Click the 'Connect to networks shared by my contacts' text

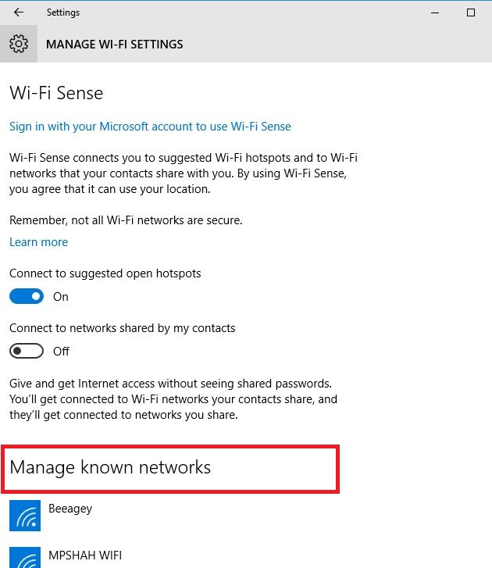(x=123, y=328)
